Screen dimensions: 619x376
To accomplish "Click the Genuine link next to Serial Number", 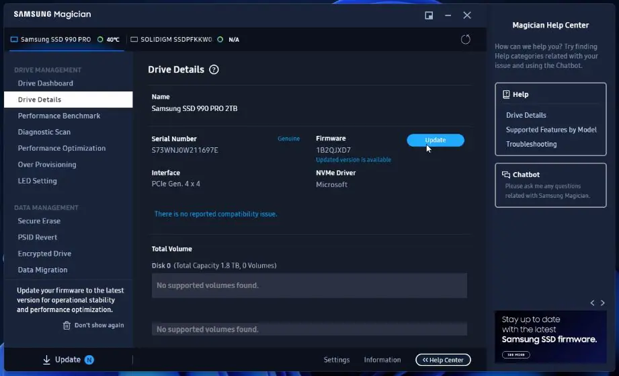I will pyautogui.click(x=288, y=139).
